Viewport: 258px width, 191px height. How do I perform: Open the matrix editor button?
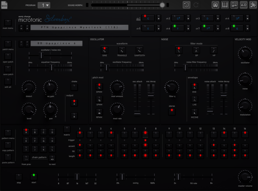pos(67,129)
